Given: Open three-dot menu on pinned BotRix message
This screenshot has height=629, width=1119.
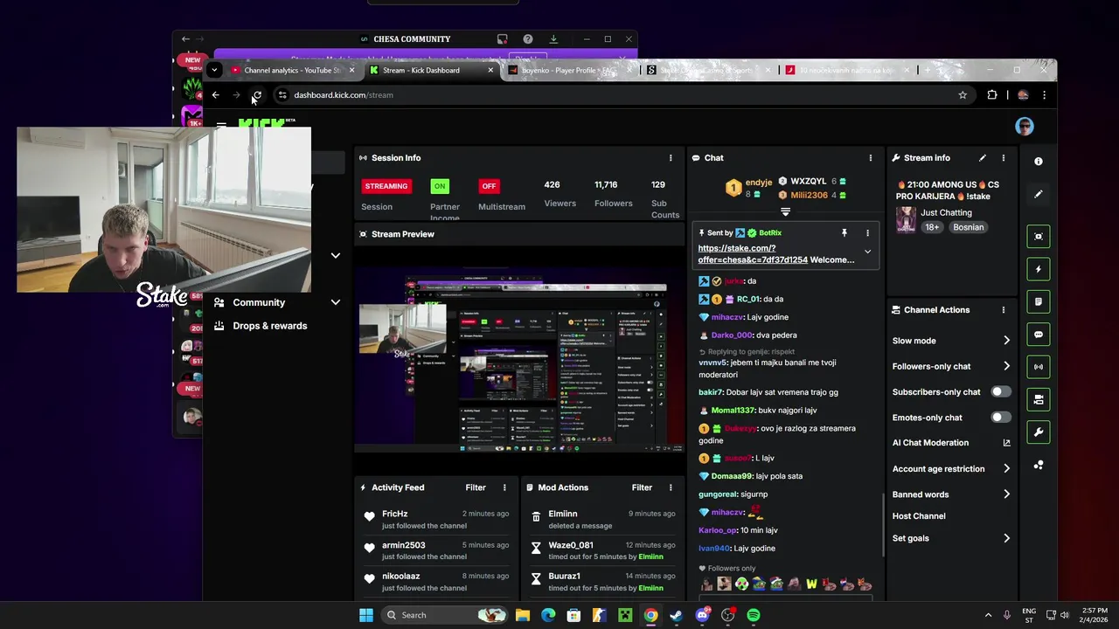Looking at the screenshot, I should click(x=867, y=233).
